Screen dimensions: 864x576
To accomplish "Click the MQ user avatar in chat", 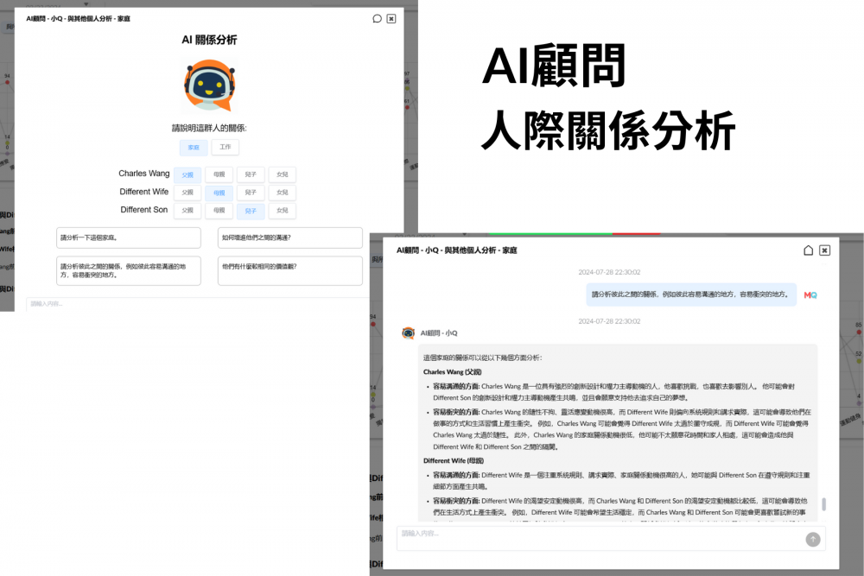I will (810, 294).
